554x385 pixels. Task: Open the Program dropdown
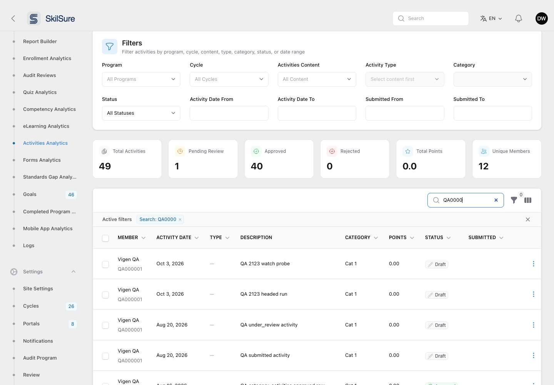coord(141,79)
